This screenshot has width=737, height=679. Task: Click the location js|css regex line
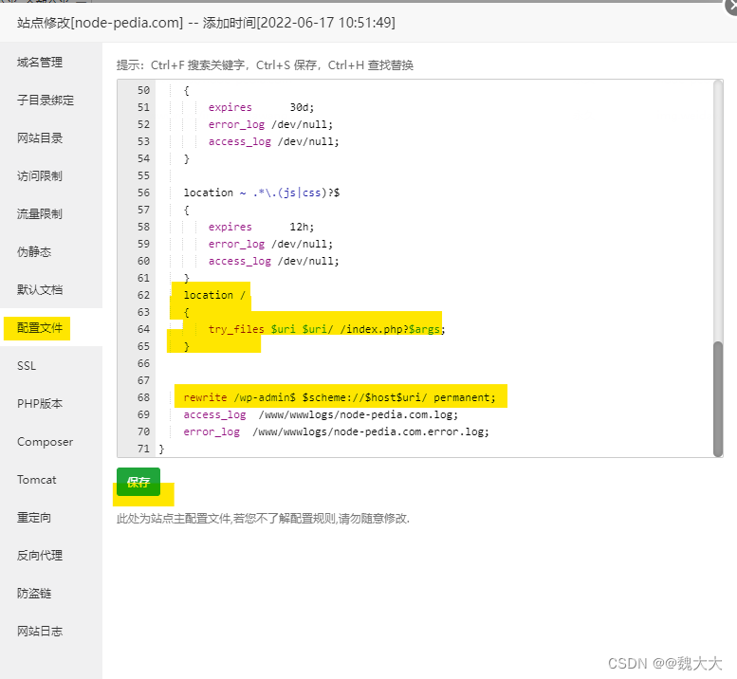[x=262, y=193]
